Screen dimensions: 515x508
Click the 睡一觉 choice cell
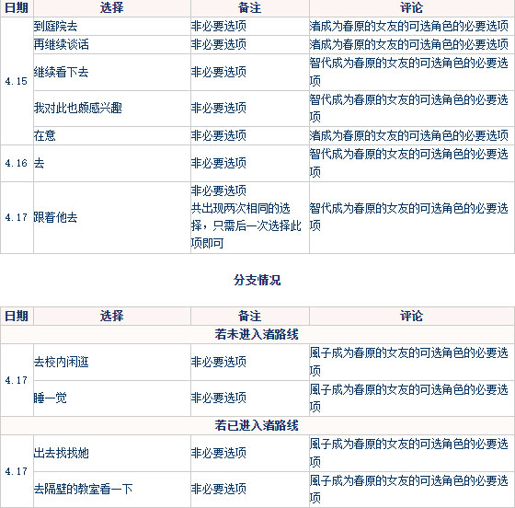[x=111, y=398]
